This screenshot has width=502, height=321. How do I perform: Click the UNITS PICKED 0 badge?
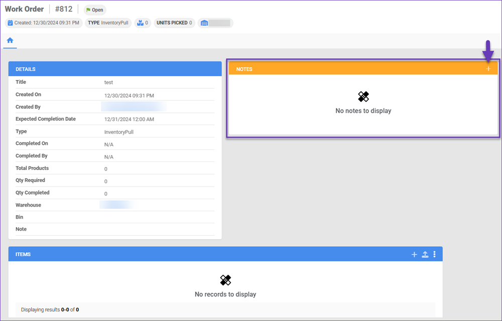[174, 23]
